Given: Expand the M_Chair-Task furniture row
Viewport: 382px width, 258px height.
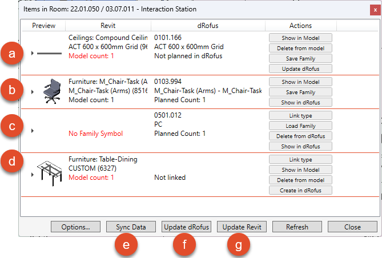Looking at the screenshot, I should (x=33, y=91).
